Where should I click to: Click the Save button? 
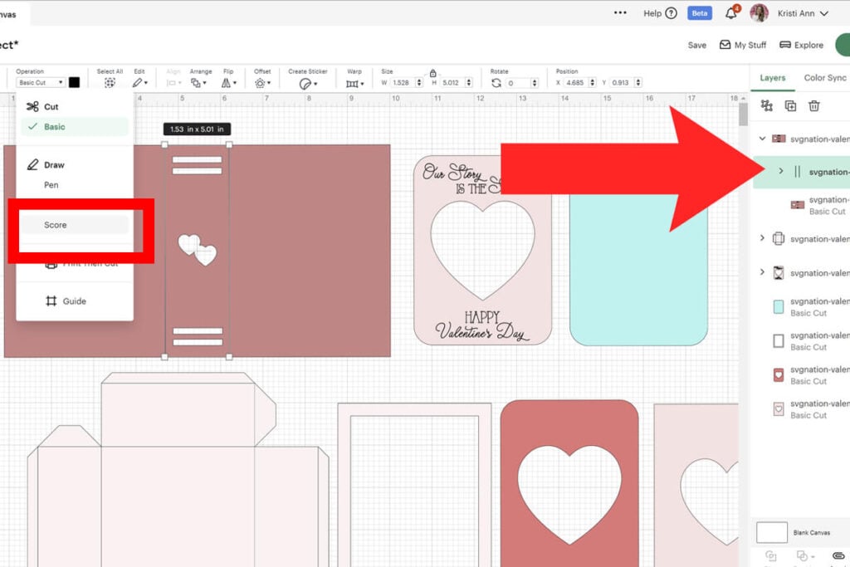coord(696,45)
